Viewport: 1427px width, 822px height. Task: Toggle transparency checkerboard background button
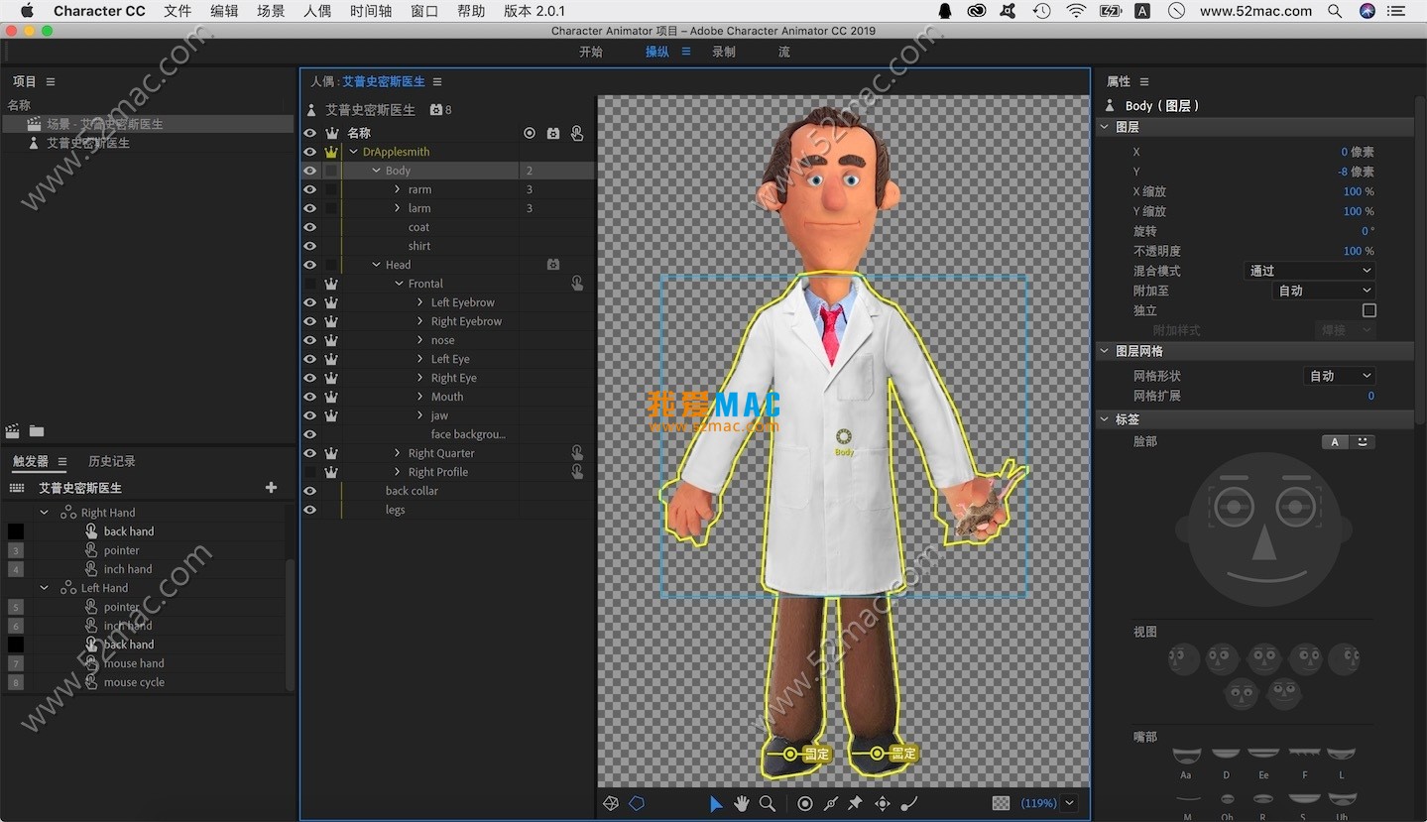point(1002,803)
